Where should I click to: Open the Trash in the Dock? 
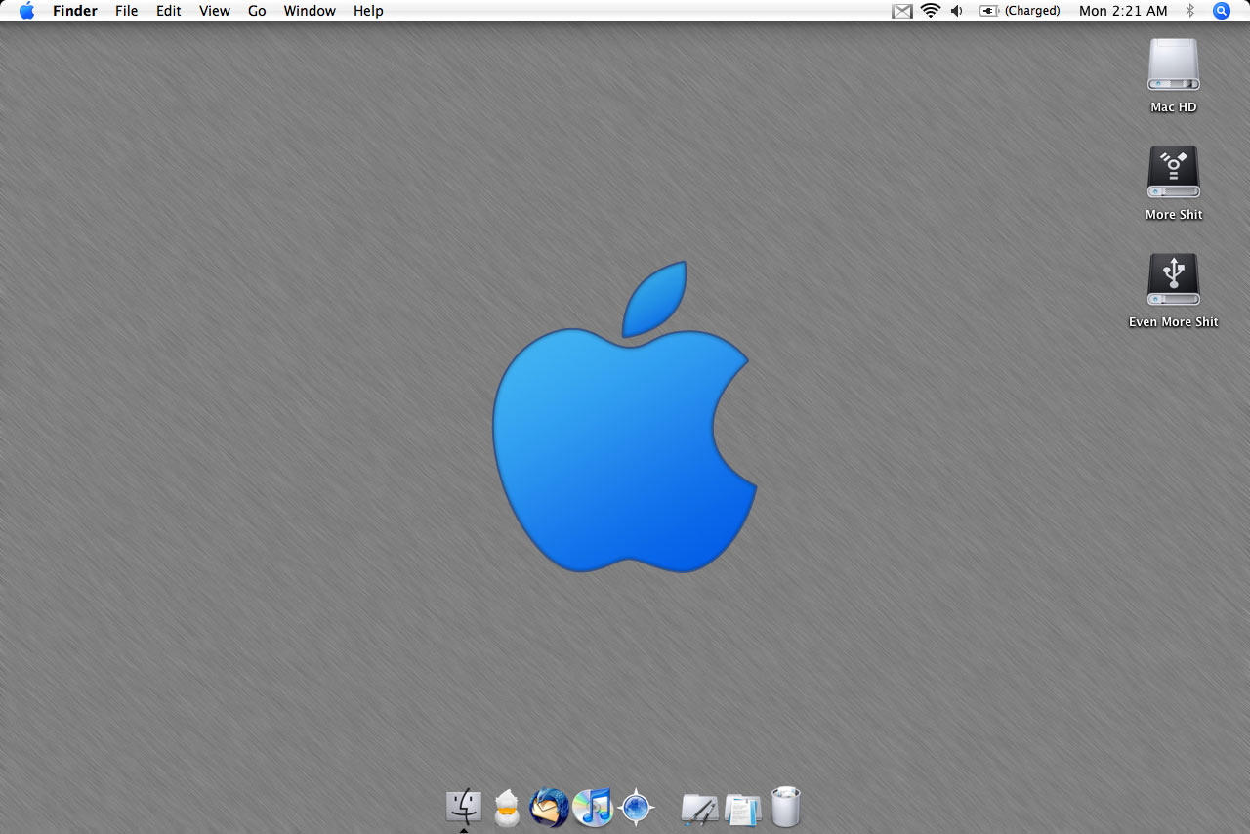(786, 808)
